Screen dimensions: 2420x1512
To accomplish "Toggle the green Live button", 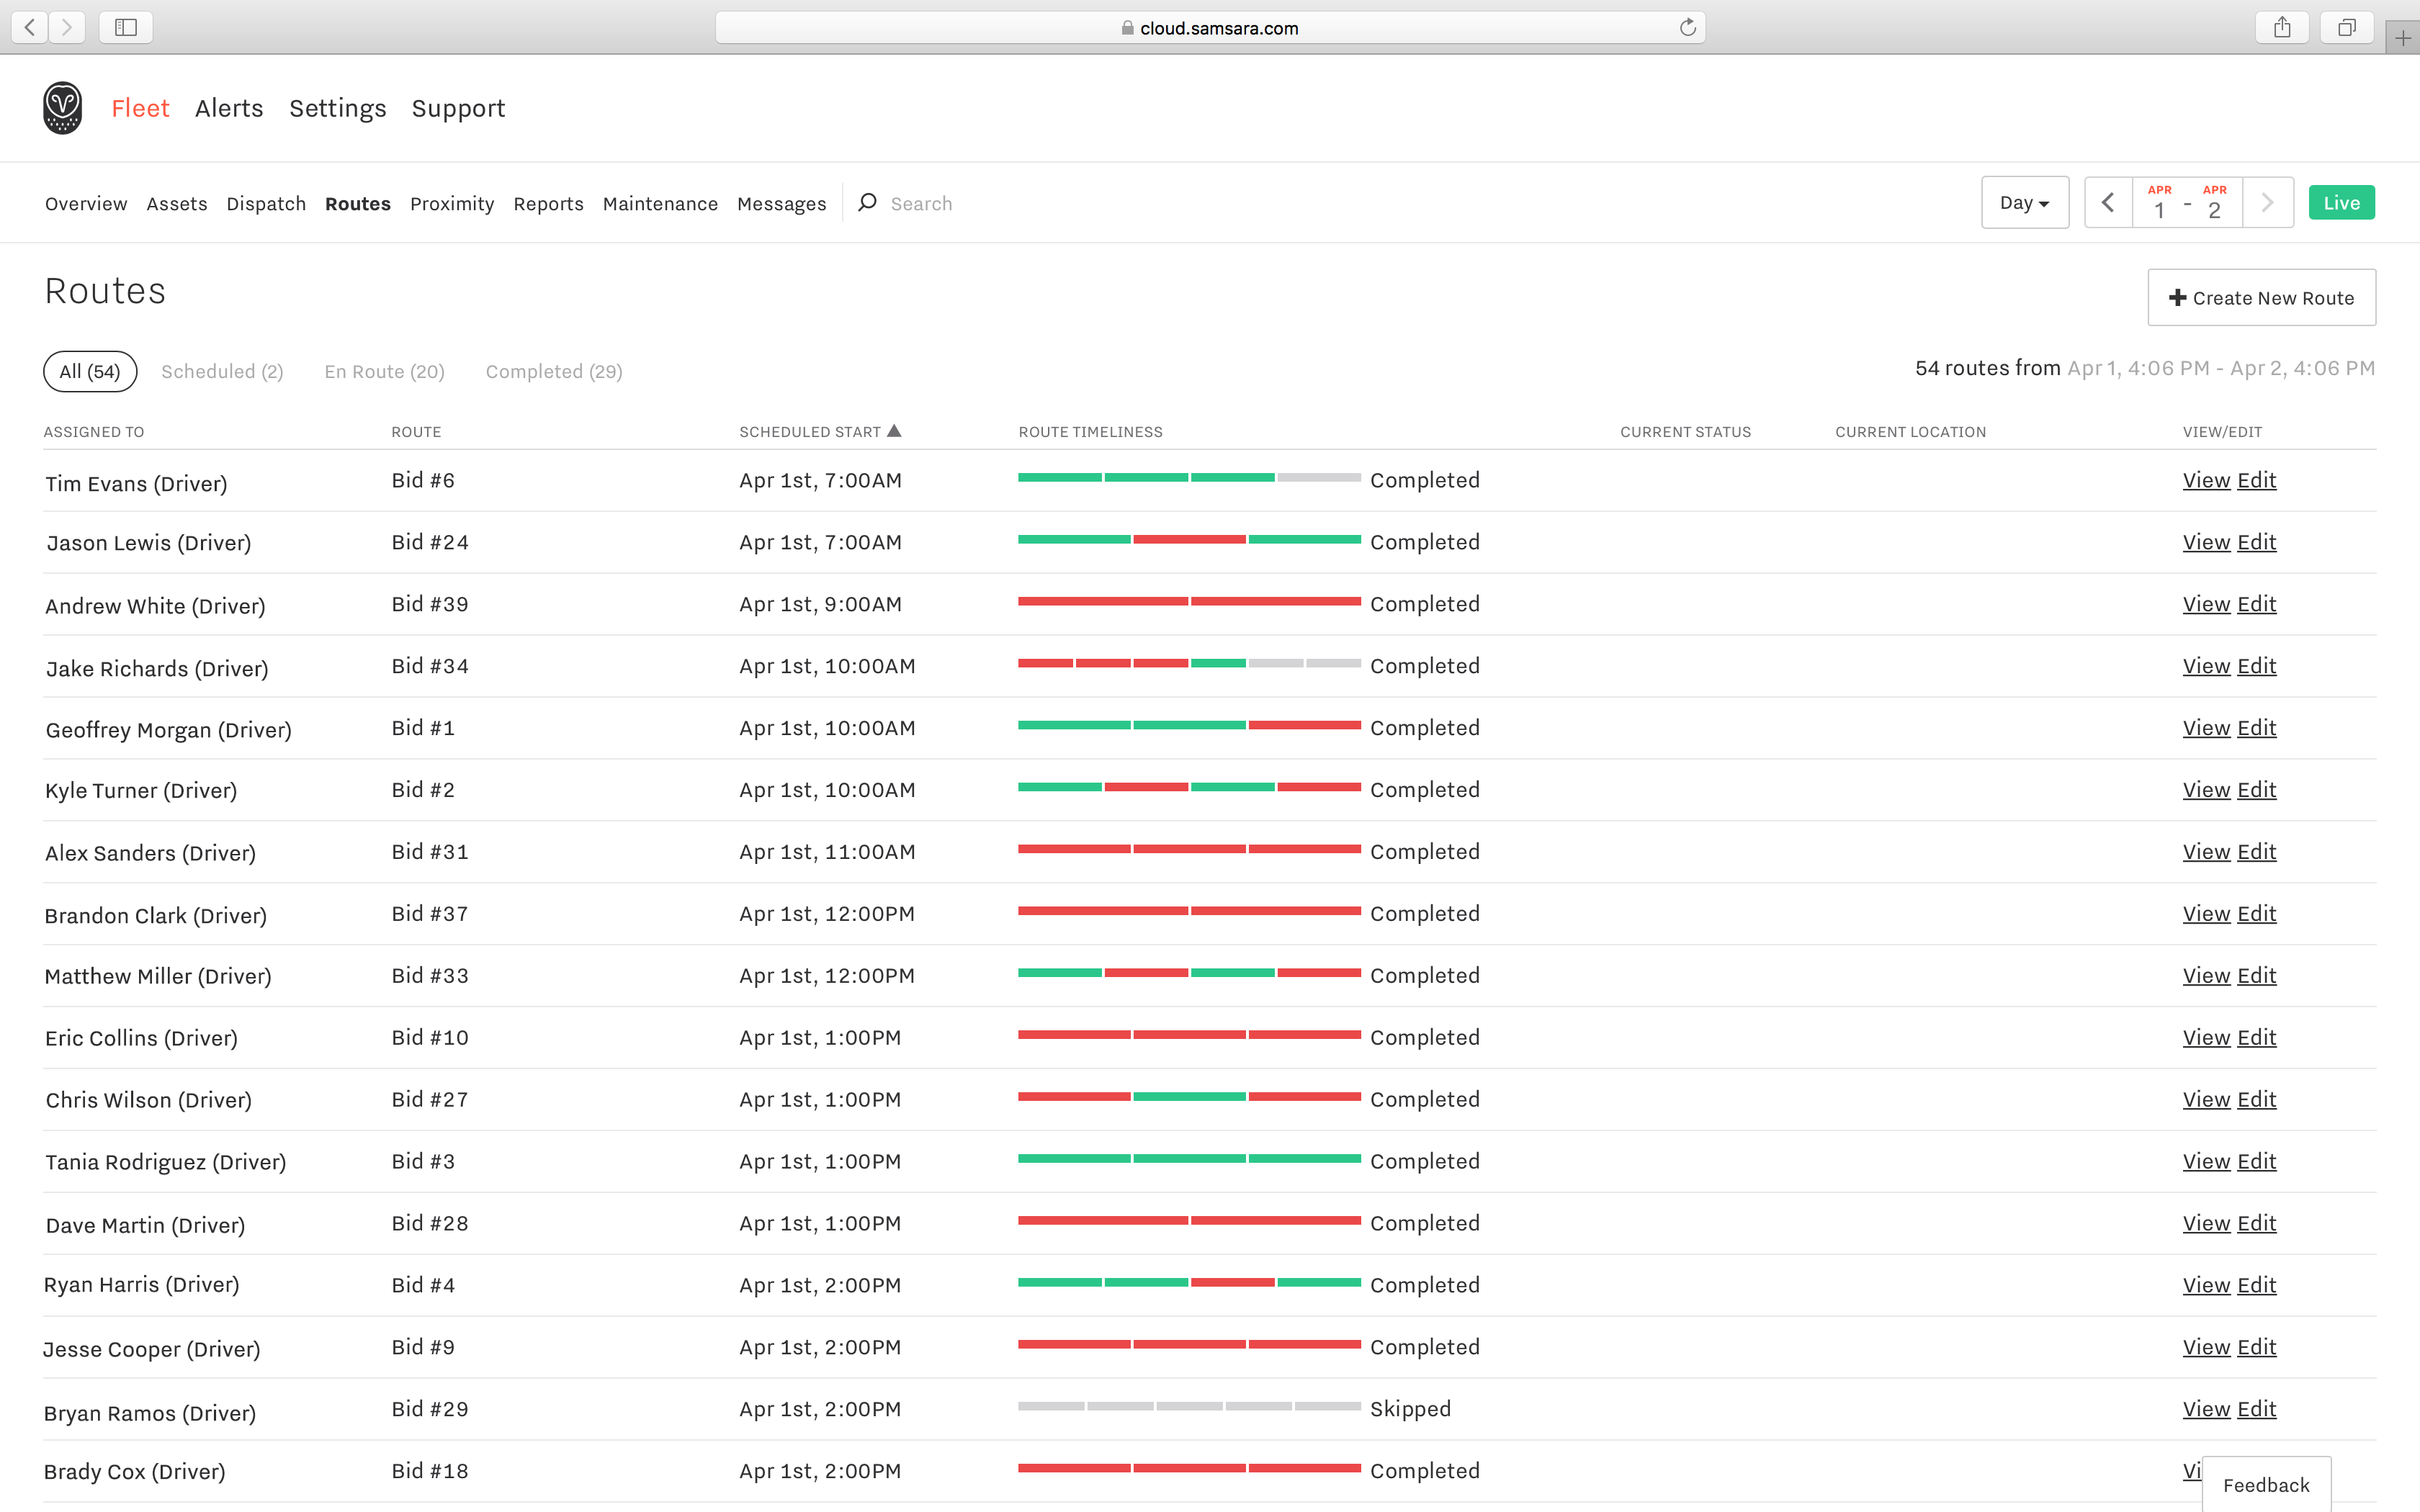I will (x=2341, y=203).
